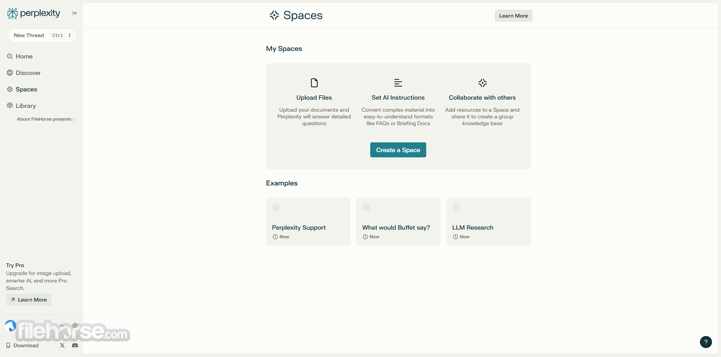This screenshot has width=721, height=357.
Task: Collapse the sidebar with arrow icon
Action: [x=75, y=13]
